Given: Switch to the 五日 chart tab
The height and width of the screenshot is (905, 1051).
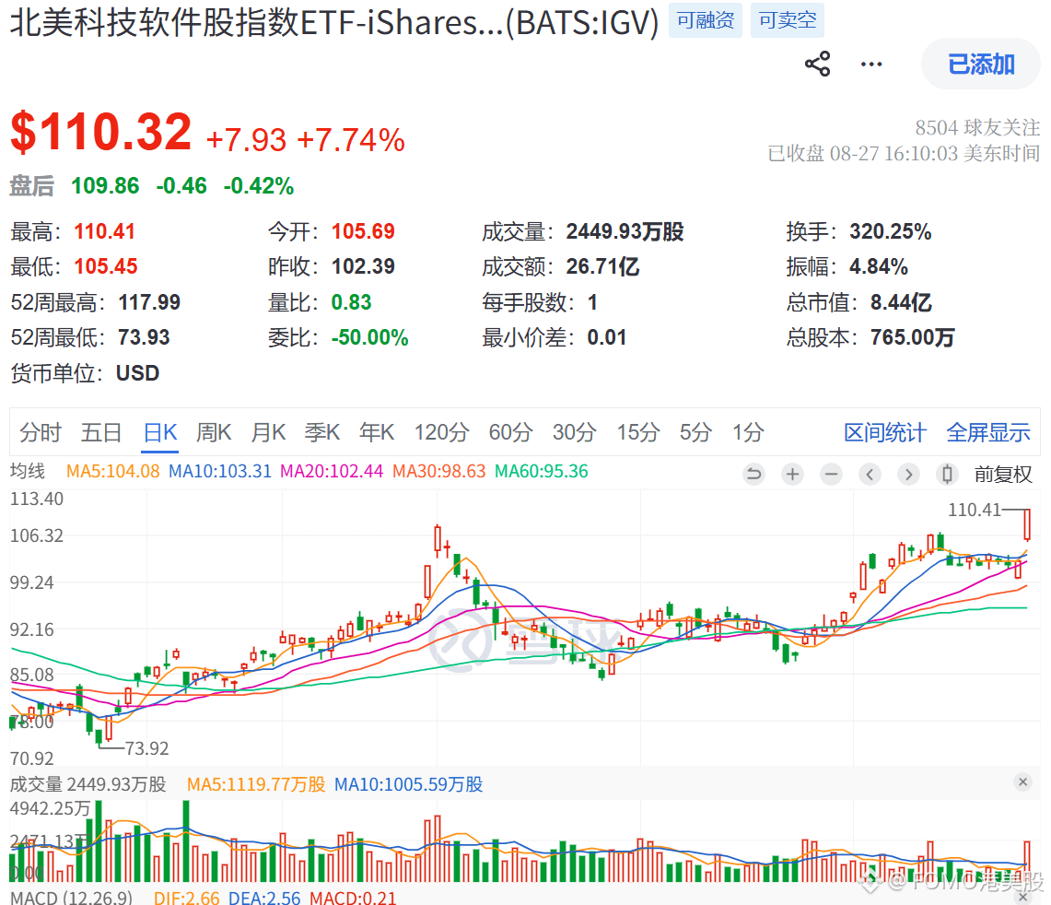Looking at the screenshot, I should click(101, 432).
